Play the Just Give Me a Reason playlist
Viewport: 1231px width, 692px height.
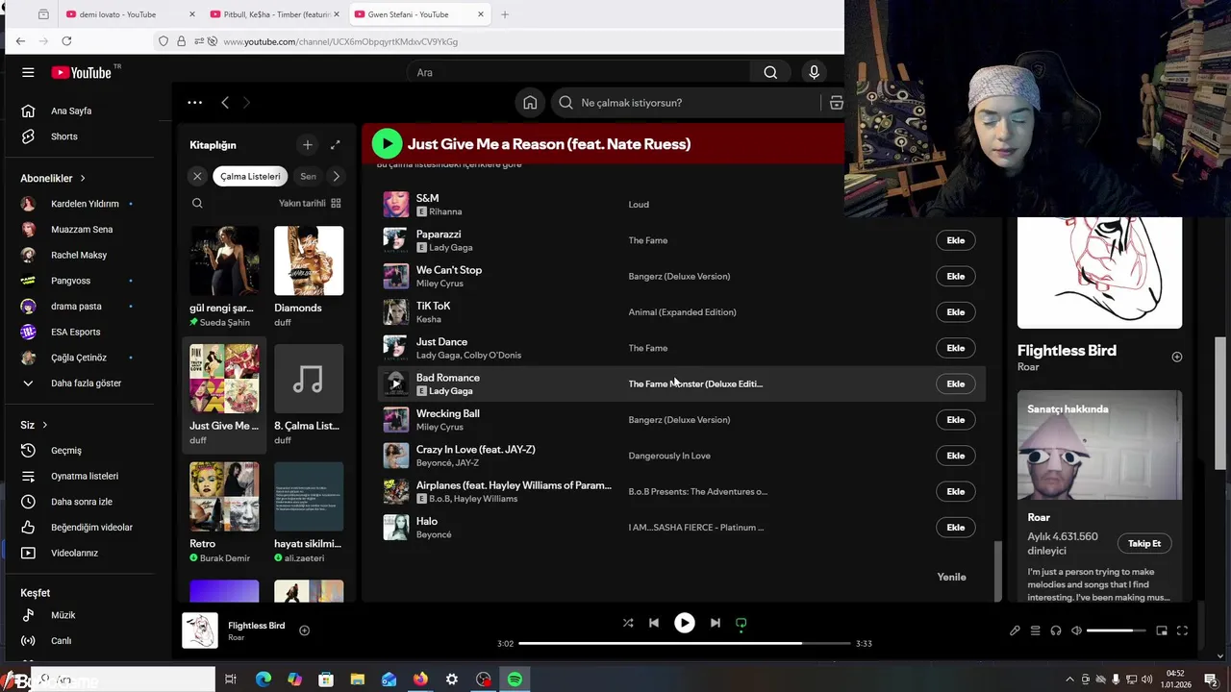point(387,144)
